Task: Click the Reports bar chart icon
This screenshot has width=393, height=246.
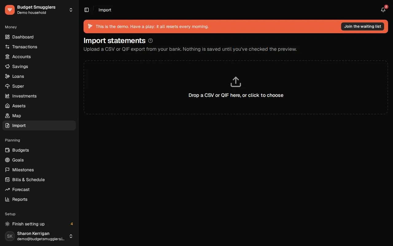Action: pyautogui.click(x=7, y=199)
